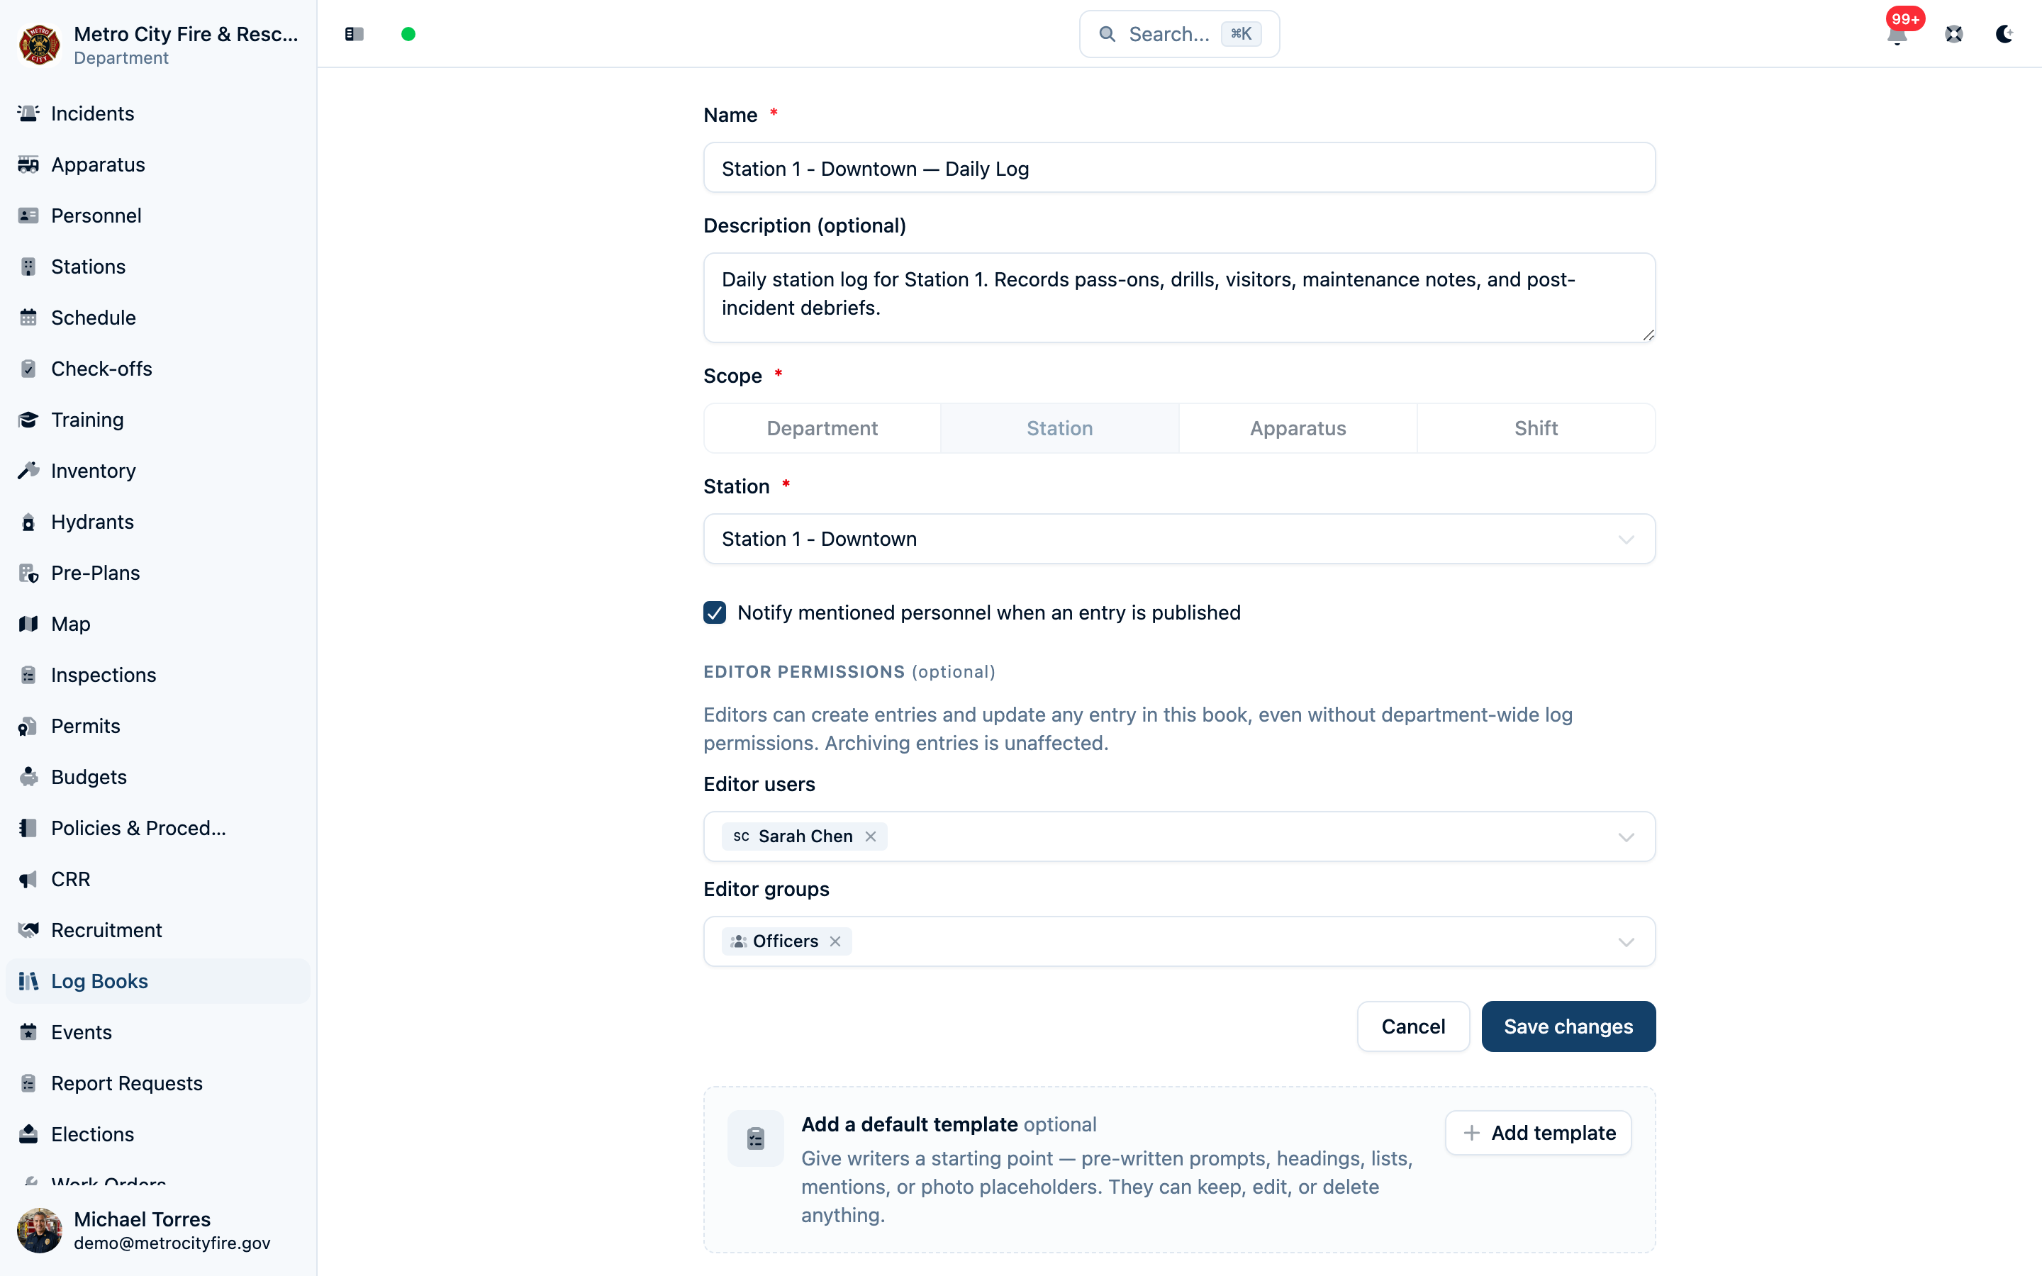Click the Hydrants icon in sidebar
The height and width of the screenshot is (1276, 2042).
pos(28,522)
